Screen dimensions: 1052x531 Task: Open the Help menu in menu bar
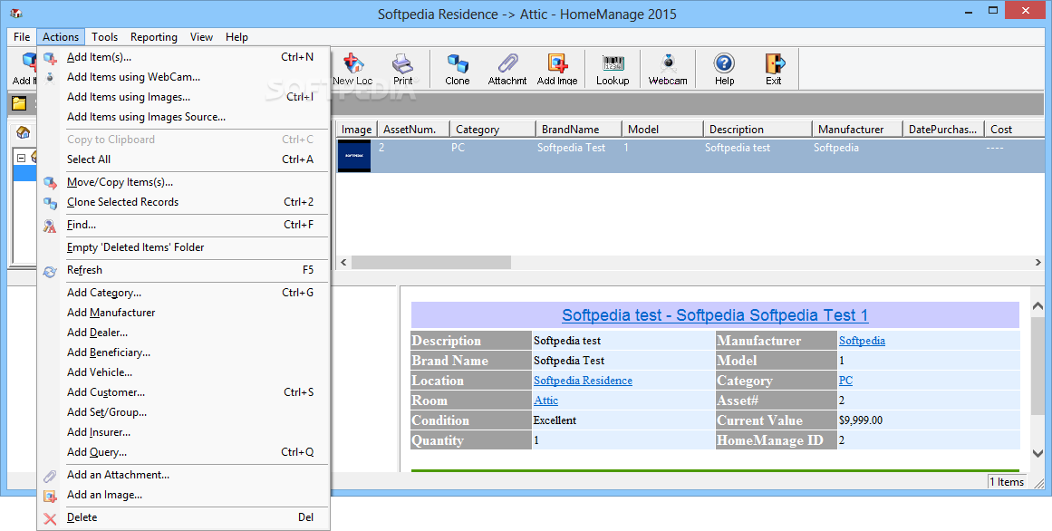click(x=236, y=37)
